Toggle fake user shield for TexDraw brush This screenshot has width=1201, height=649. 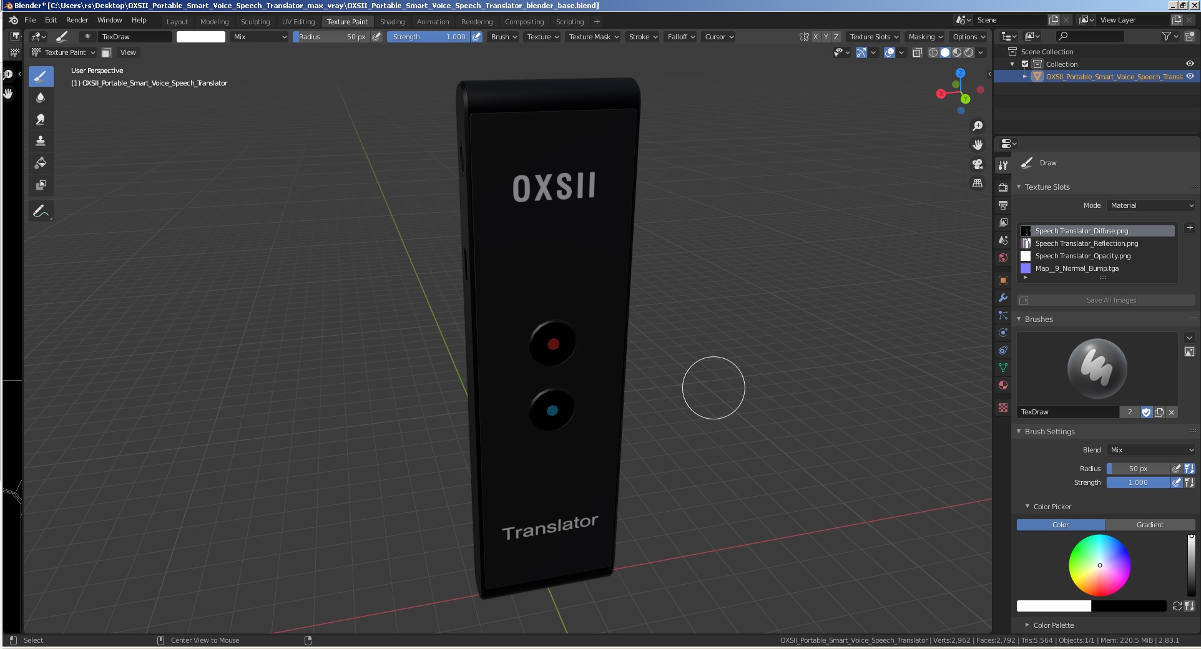point(1147,412)
